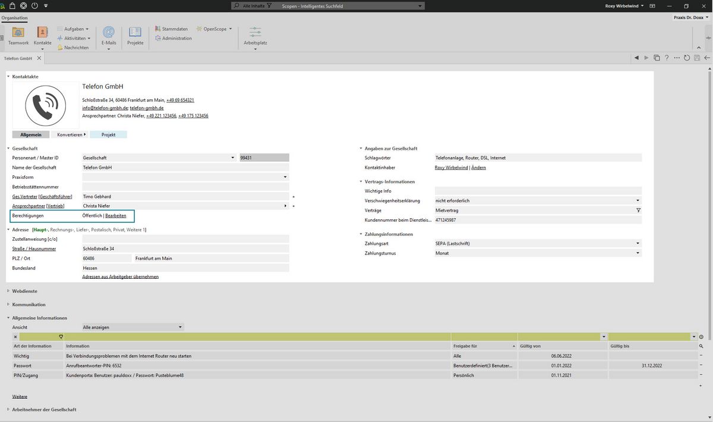
Task: Click 'Adressen aus Arbeitgeber übernehmen' link
Action: pos(120,277)
